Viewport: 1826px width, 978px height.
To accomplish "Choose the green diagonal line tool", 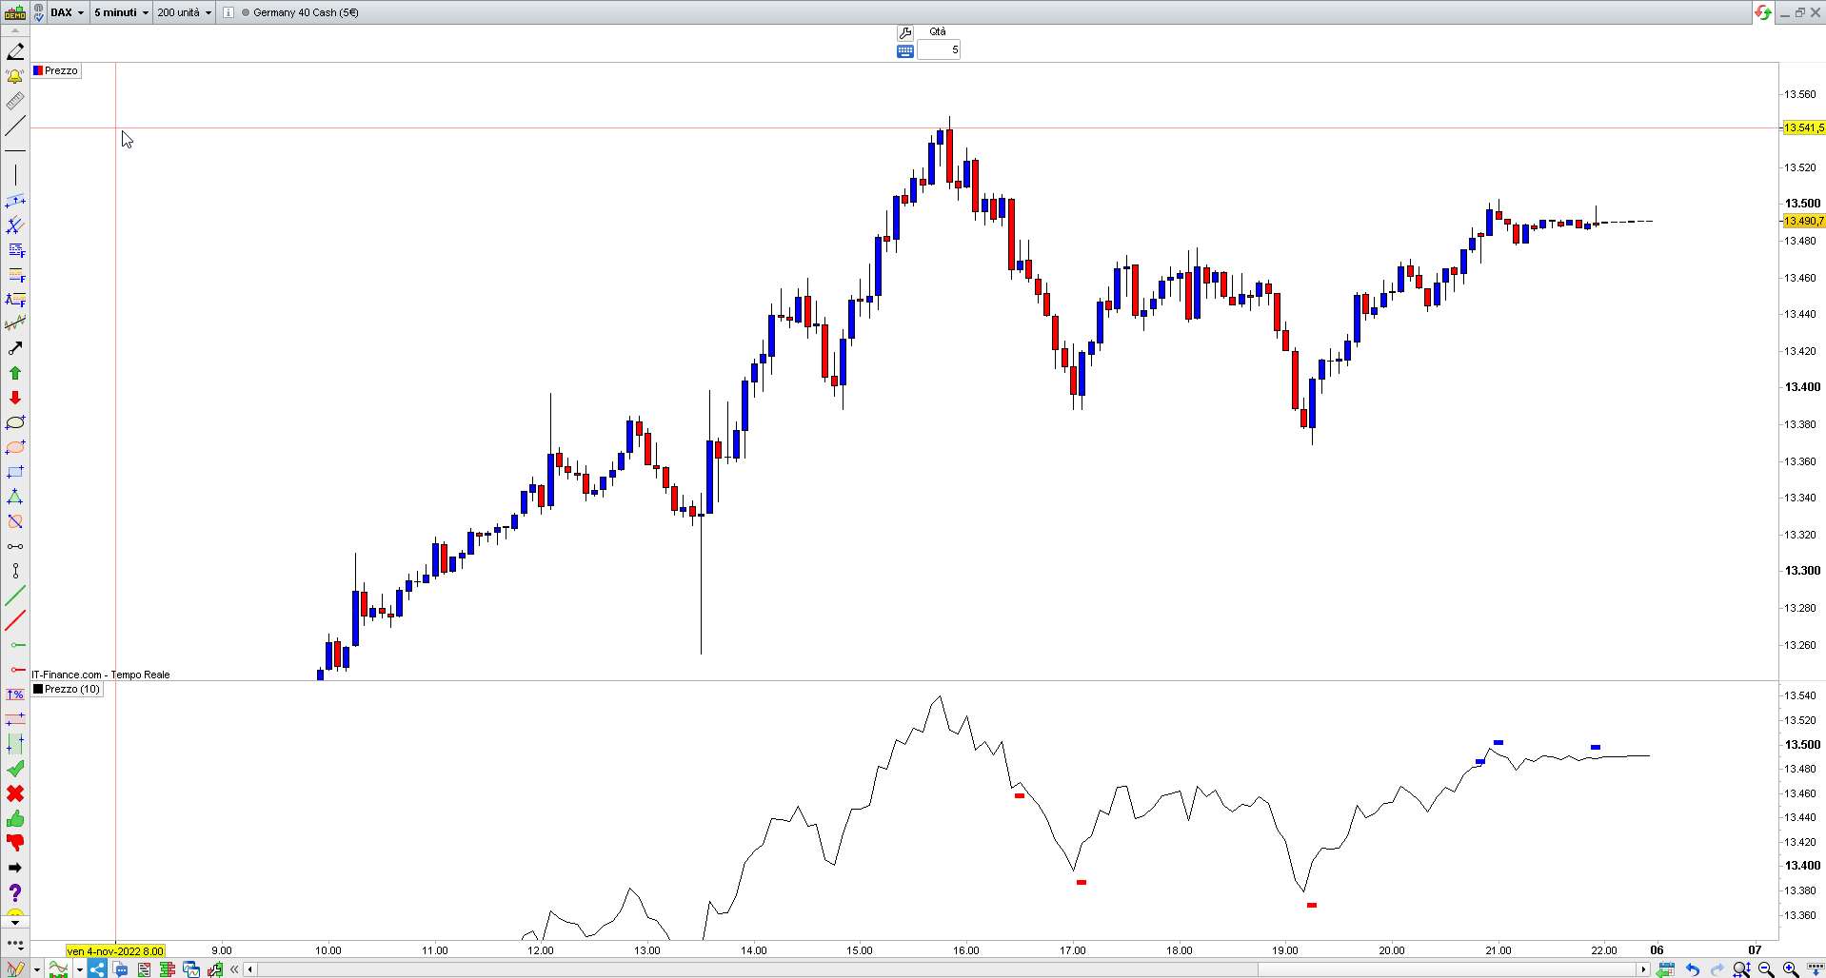I will [15, 597].
